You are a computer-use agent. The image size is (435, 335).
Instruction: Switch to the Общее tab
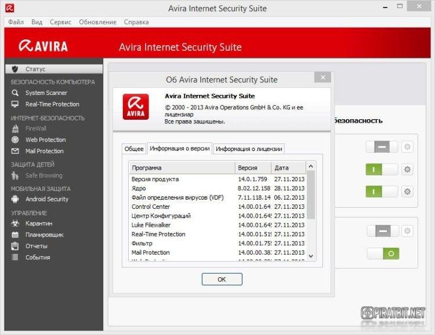(134, 149)
